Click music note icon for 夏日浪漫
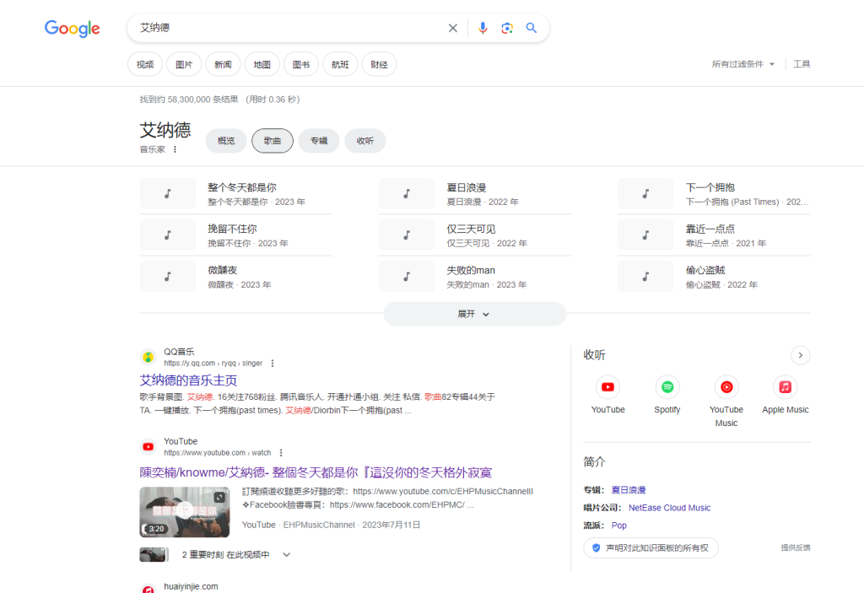Screen dimensions: 864x593 407,193
